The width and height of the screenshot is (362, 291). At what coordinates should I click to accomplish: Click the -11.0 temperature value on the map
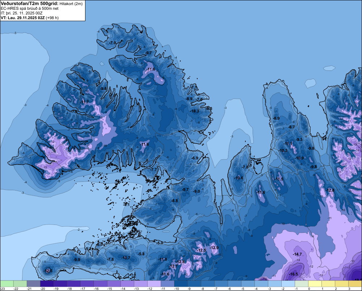click(x=163, y=260)
